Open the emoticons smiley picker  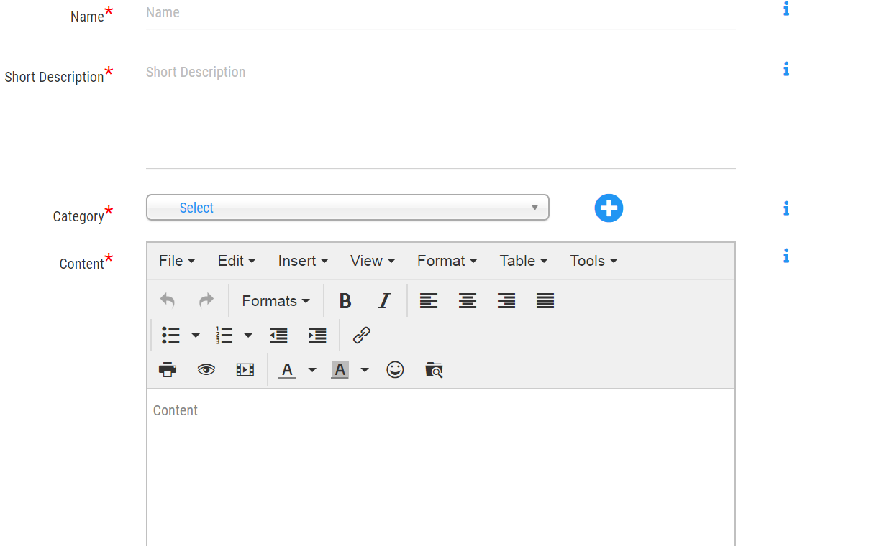(395, 370)
